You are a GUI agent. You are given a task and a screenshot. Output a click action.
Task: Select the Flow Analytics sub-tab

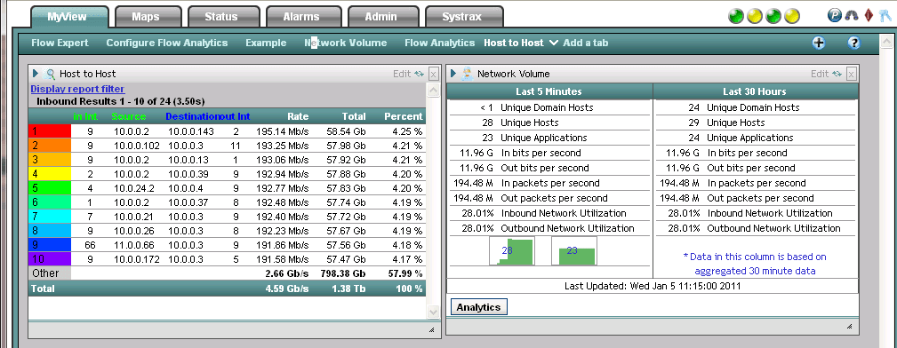tap(439, 43)
